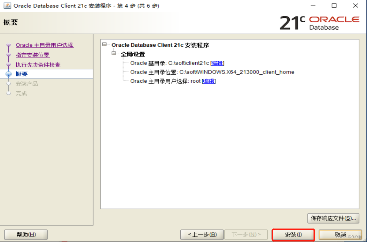Select Oracle Database Client 21c 安装程序 tree title
367x242 pixels.
(x=160, y=45)
